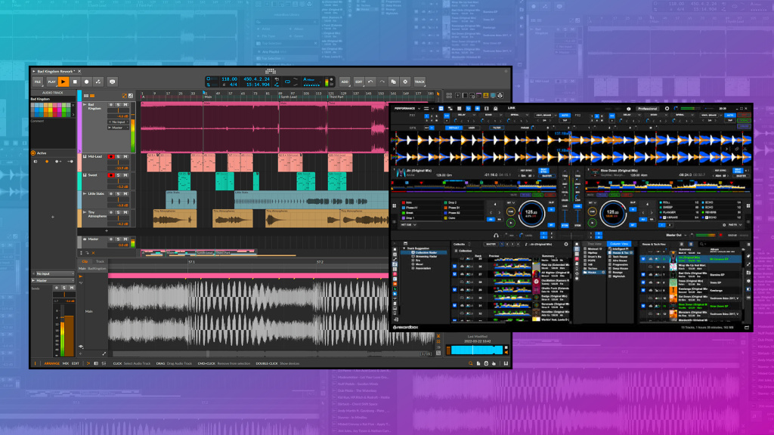The image size is (774, 435).
Task: Click the Main cue marker on the Bitwig timeline
Action: 207,97
